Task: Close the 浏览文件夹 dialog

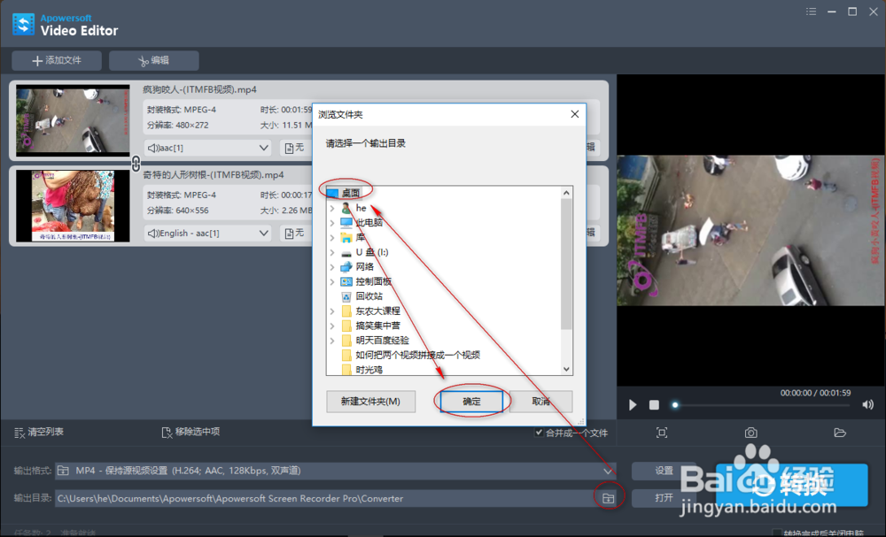Action: [x=575, y=114]
